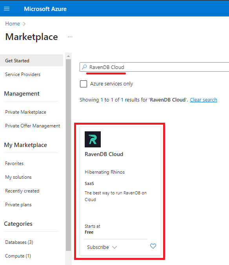This screenshot has height=265, width=229.
Task: Click the sidebar scrollbar thumb
Action: coord(69,155)
